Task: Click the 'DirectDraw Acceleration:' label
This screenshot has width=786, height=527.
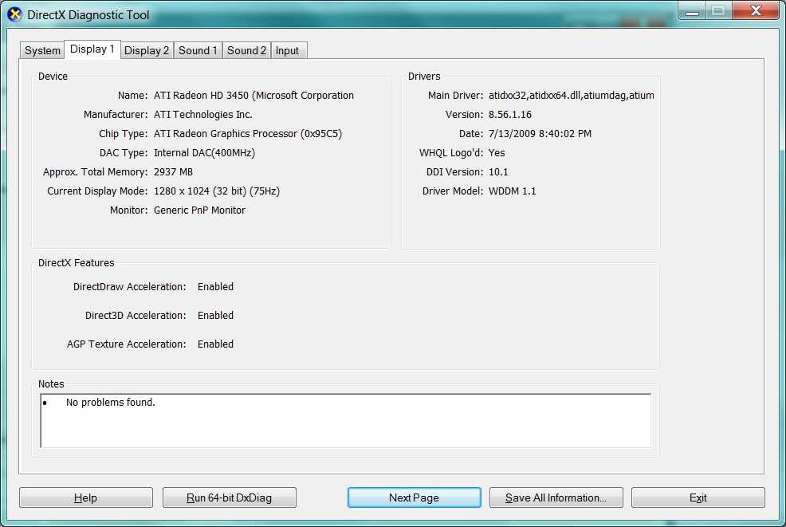Action: coord(129,286)
